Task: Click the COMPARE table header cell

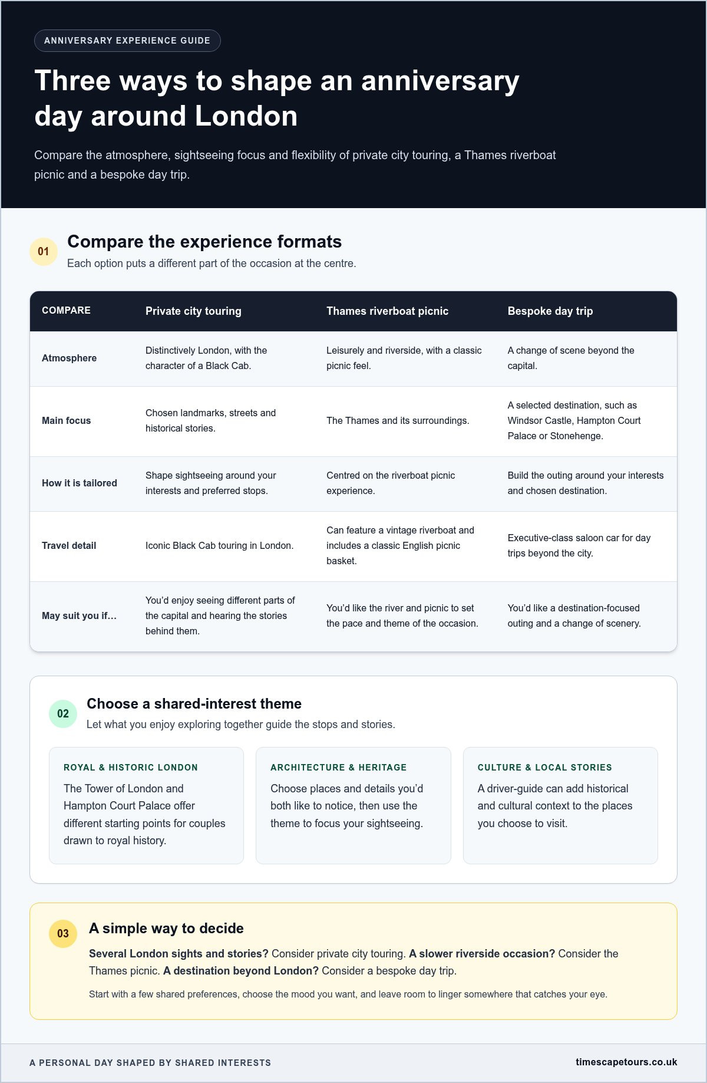Action: tap(66, 310)
